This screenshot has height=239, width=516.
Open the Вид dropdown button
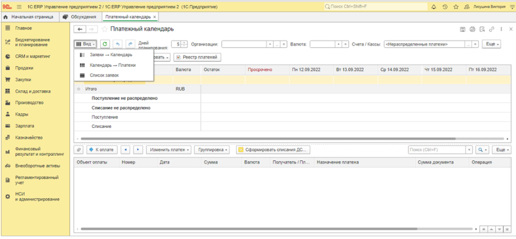(x=85, y=44)
